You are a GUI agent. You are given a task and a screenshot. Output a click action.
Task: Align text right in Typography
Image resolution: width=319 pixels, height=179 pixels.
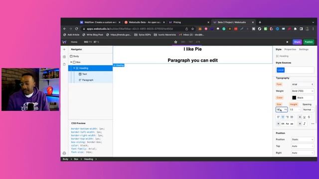tap(287, 117)
